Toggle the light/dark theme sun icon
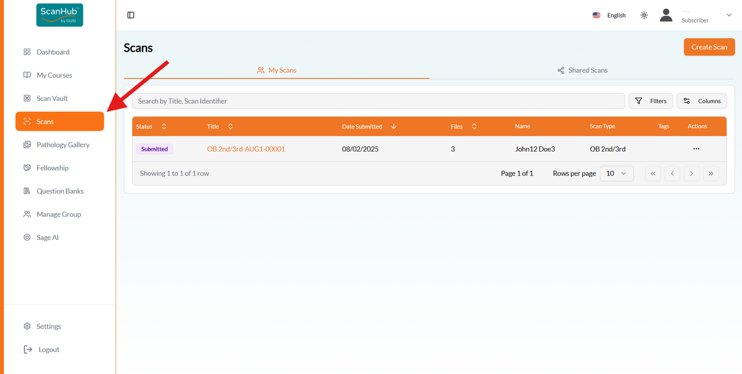The image size is (742, 374). (x=644, y=15)
